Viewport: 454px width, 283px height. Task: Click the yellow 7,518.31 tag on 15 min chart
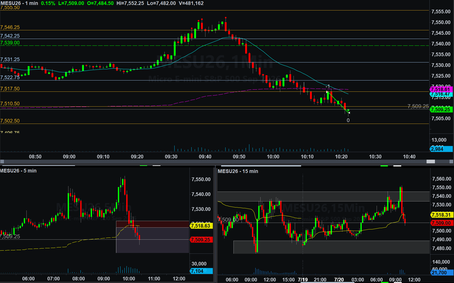(x=442, y=215)
